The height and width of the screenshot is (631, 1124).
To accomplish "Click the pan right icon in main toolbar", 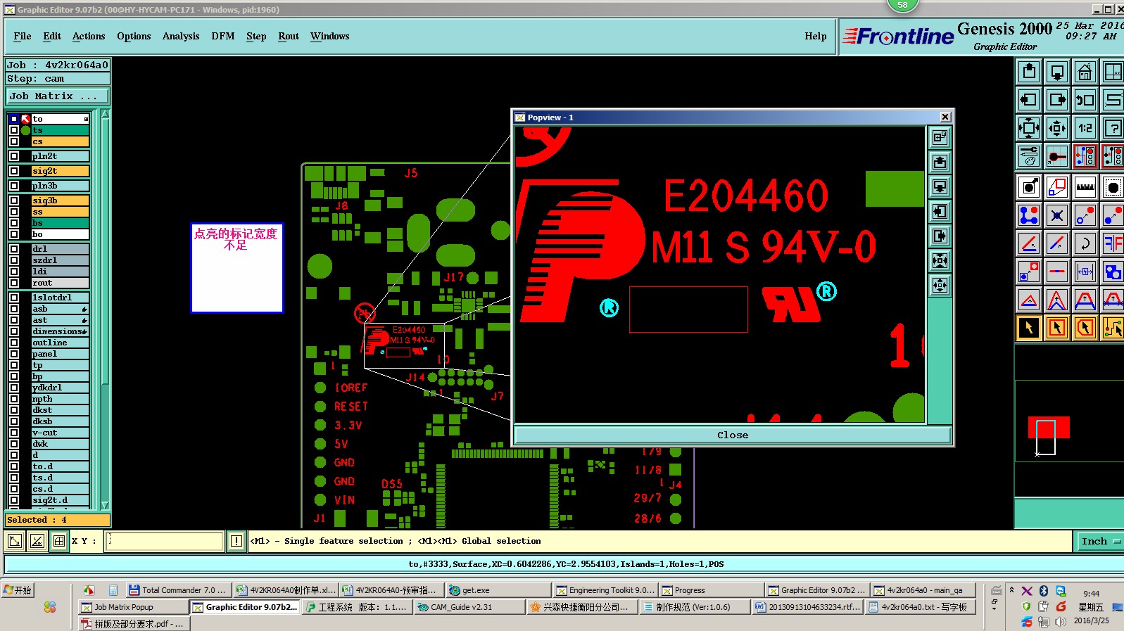I will pos(1057,100).
